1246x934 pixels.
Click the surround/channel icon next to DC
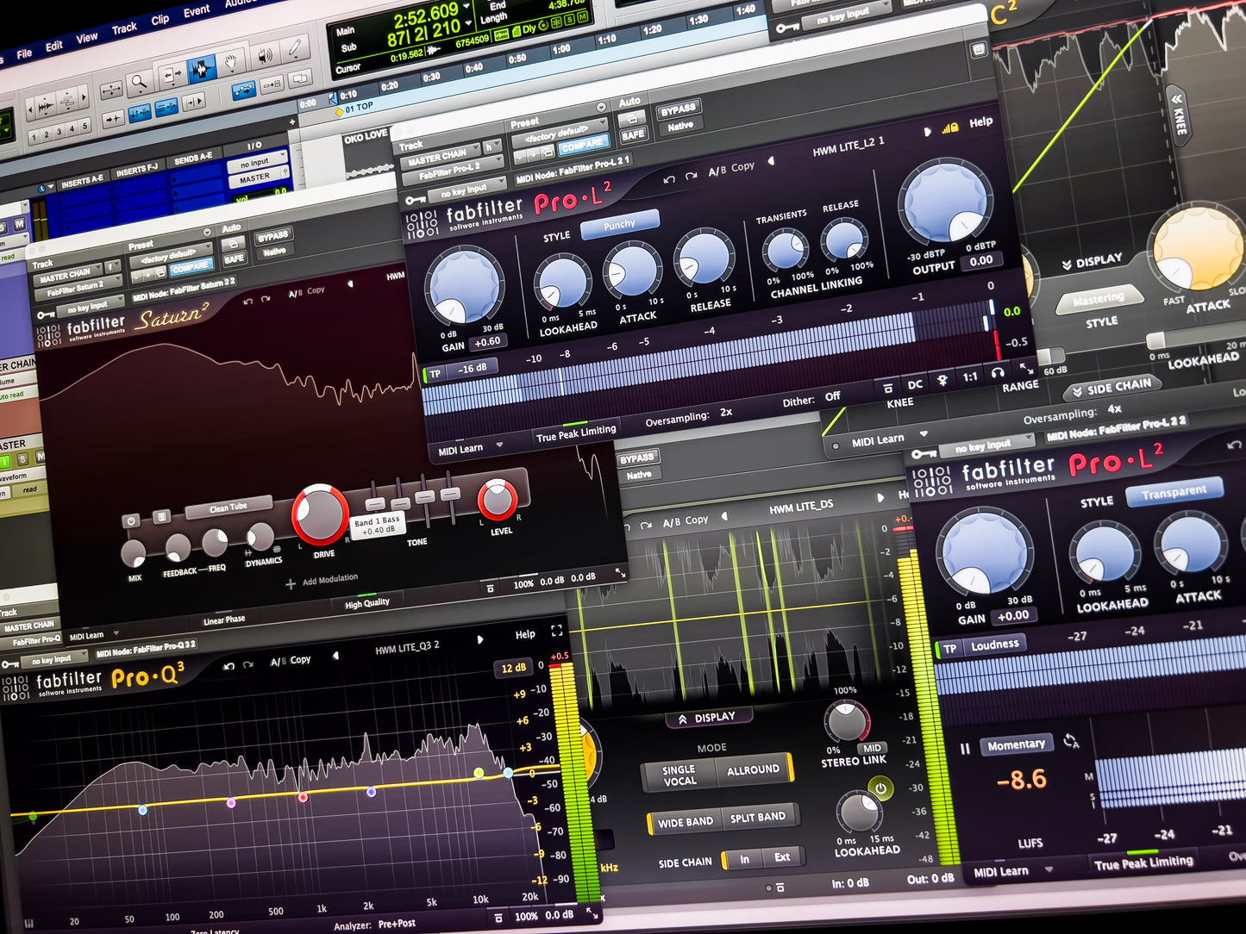click(942, 380)
